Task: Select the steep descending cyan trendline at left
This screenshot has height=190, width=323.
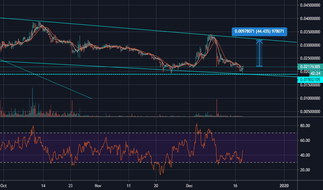Action: (x=46, y=79)
